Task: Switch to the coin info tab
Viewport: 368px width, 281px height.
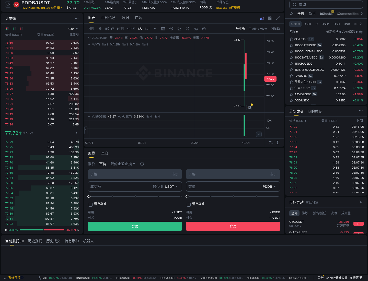Action: pos(108,18)
